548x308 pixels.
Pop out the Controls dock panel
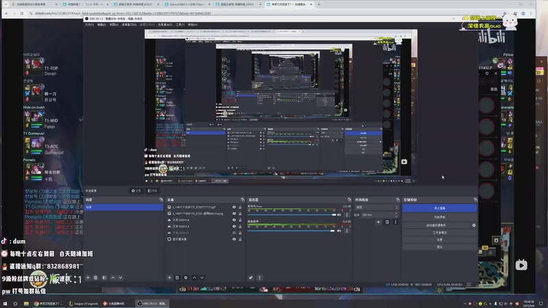point(475,200)
